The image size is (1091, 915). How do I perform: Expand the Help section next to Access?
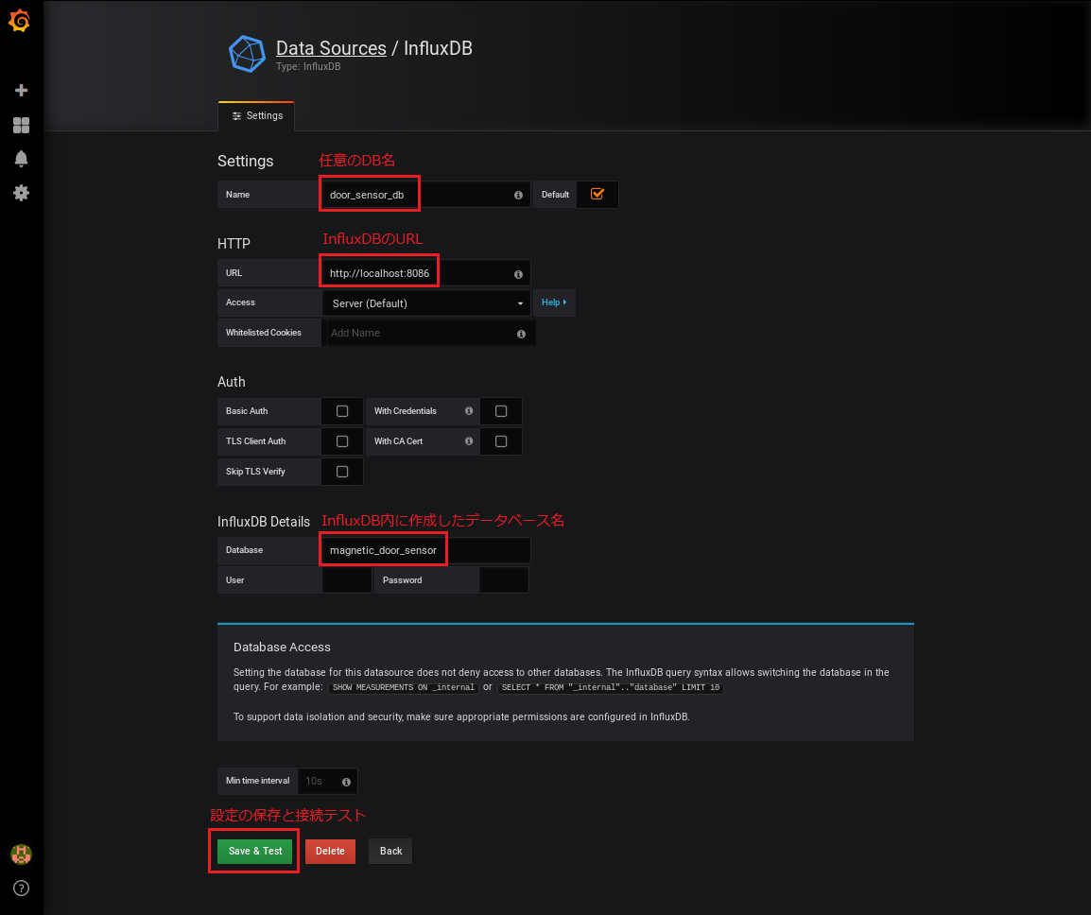coord(554,302)
